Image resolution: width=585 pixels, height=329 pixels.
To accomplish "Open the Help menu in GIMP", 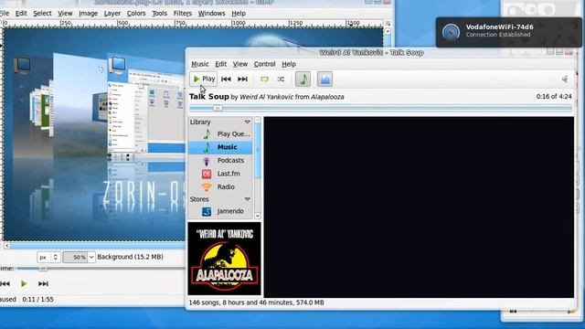I will tap(239, 14).
